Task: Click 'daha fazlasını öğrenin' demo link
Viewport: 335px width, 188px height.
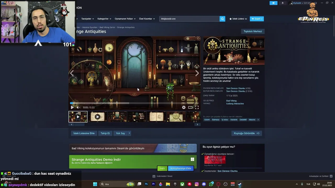Action: [x=102, y=163]
